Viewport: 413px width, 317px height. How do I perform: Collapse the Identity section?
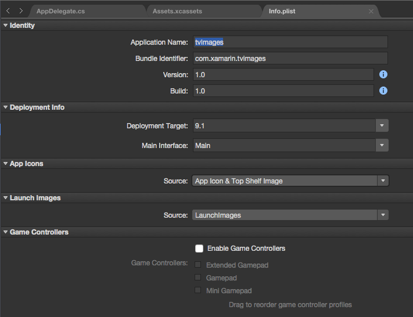5,26
